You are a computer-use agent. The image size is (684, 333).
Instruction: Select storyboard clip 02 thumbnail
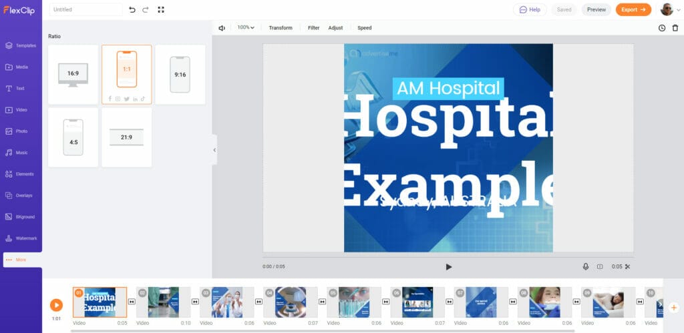pos(164,302)
